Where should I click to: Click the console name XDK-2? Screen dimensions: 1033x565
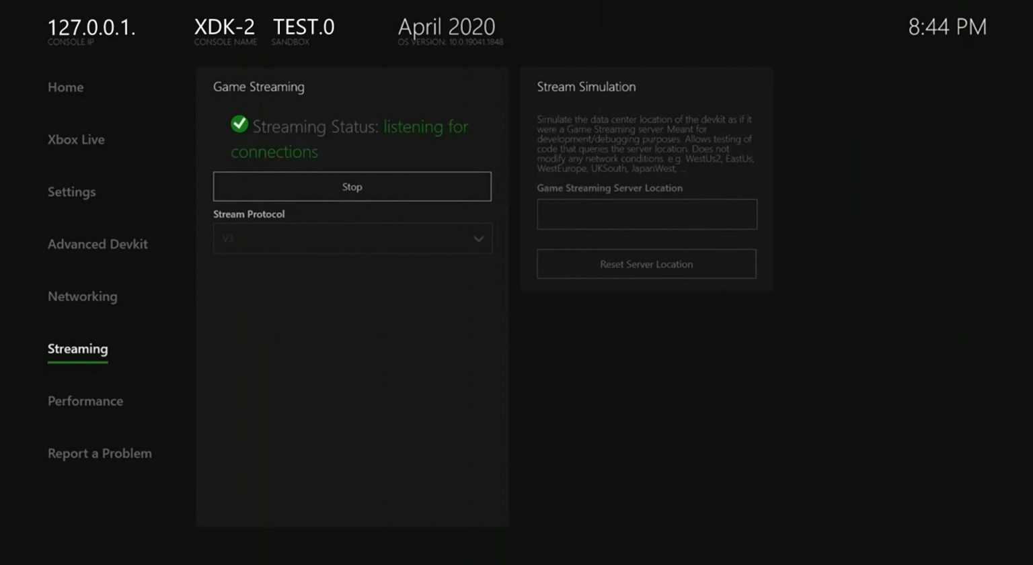point(225,28)
